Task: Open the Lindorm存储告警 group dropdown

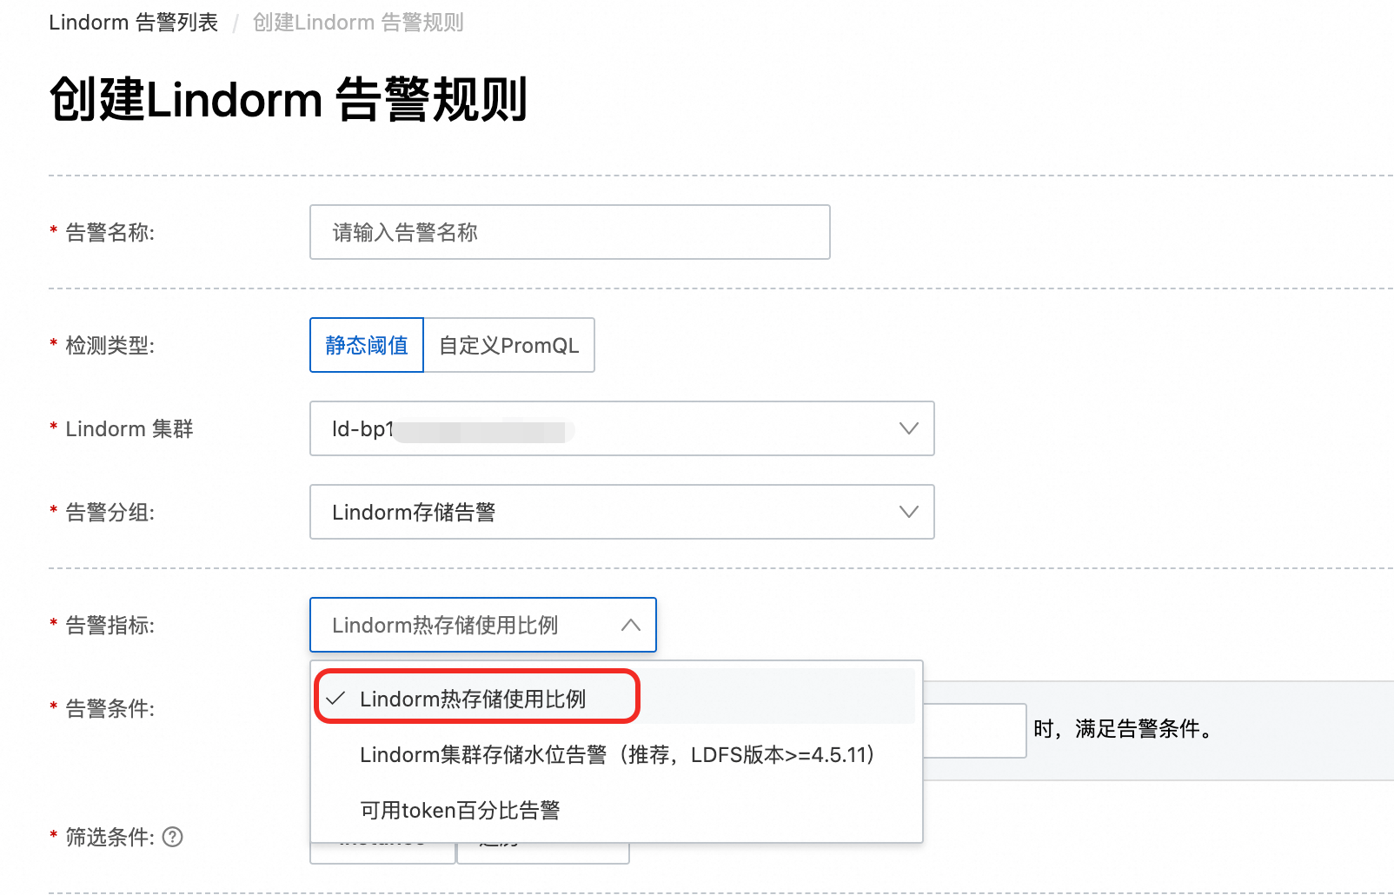Action: (x=608, y=512)
